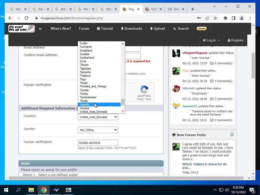The image size is (260, 195).
Task: Select Uganda from country list
Action: point(99,104)
